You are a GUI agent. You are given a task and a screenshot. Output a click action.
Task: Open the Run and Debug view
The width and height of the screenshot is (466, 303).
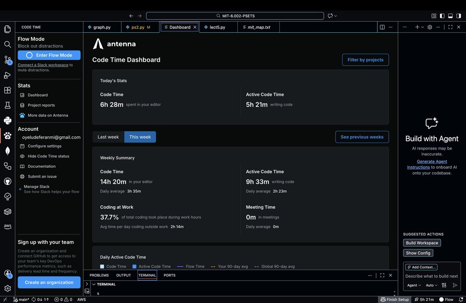[7, 75]
